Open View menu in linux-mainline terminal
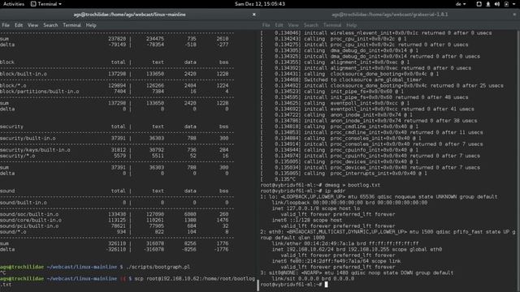 [32, 25]
